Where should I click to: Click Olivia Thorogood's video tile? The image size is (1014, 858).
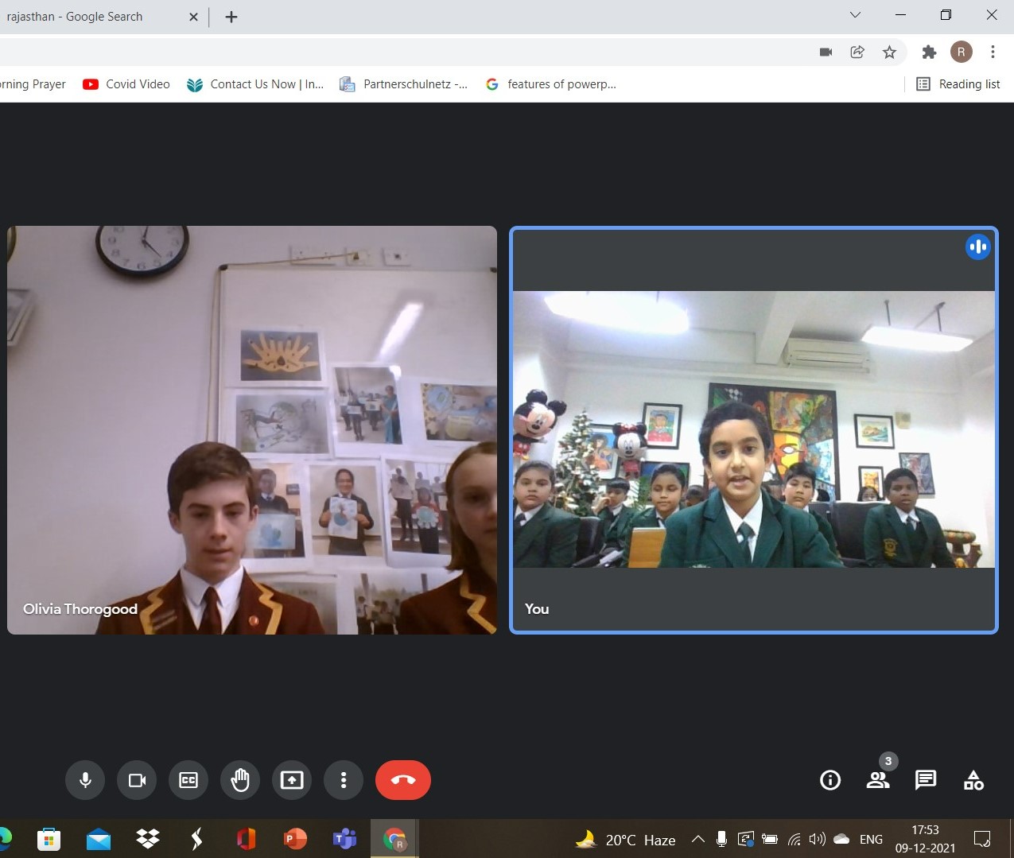pos(252,429)
